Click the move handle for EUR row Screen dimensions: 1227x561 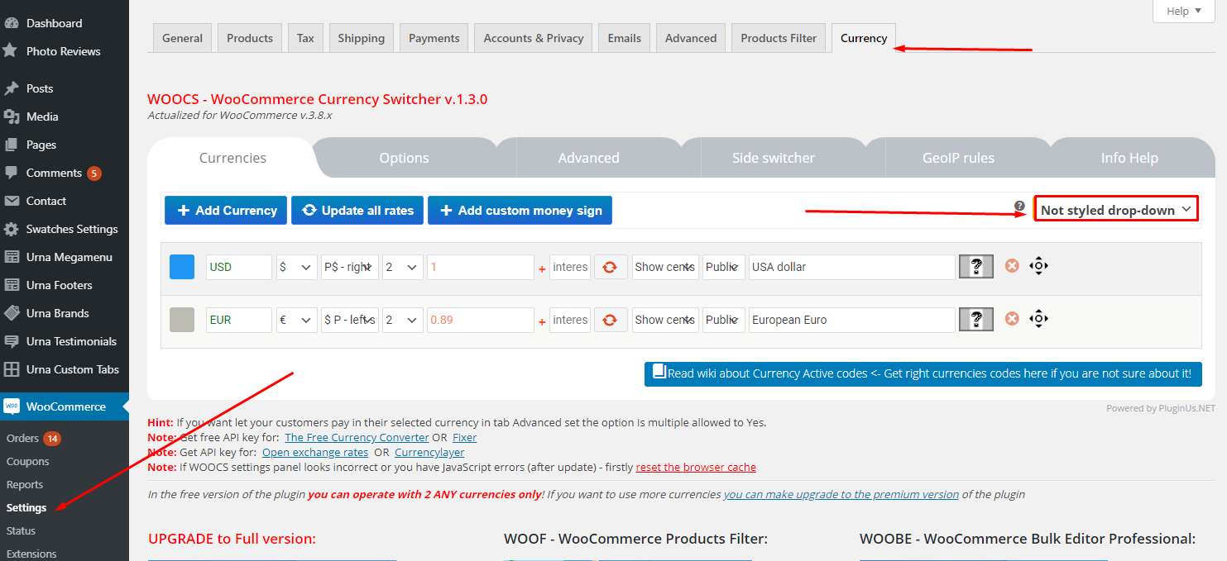[x=1039, y=319]
